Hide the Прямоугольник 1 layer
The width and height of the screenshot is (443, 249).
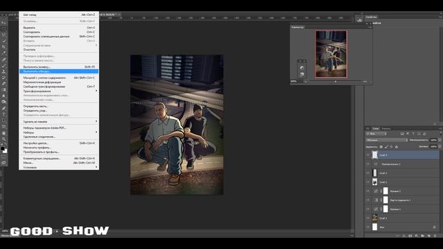click(x=368, y=164)
